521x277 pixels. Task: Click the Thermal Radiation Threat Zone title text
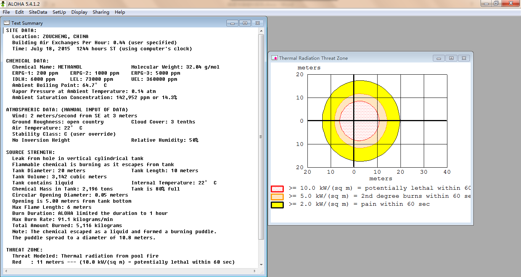point(314,58)
